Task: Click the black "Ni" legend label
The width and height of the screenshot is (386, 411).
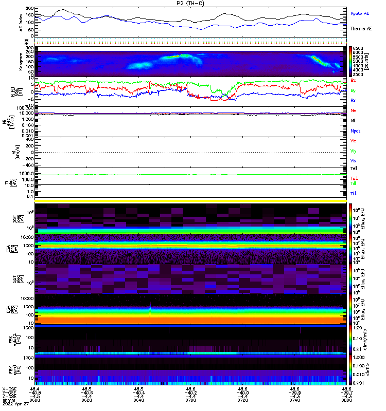Action: coord(353,121)
